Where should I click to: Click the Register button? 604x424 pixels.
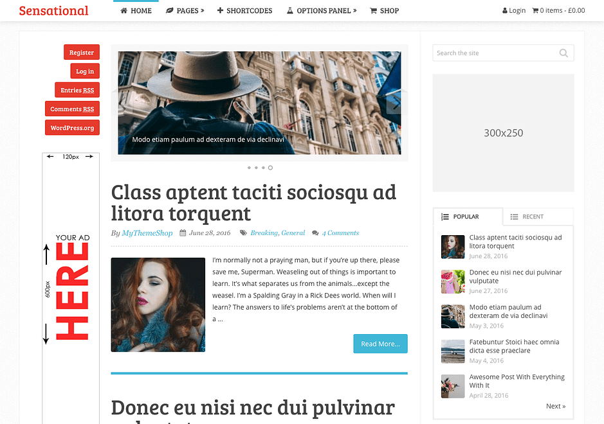[x=82, y=52]
